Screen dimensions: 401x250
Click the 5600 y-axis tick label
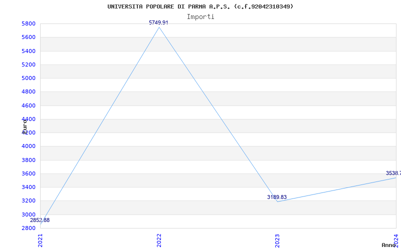(x=29, y=37)
